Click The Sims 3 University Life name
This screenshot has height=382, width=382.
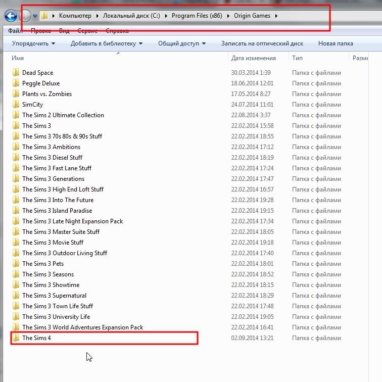(56, 317)
